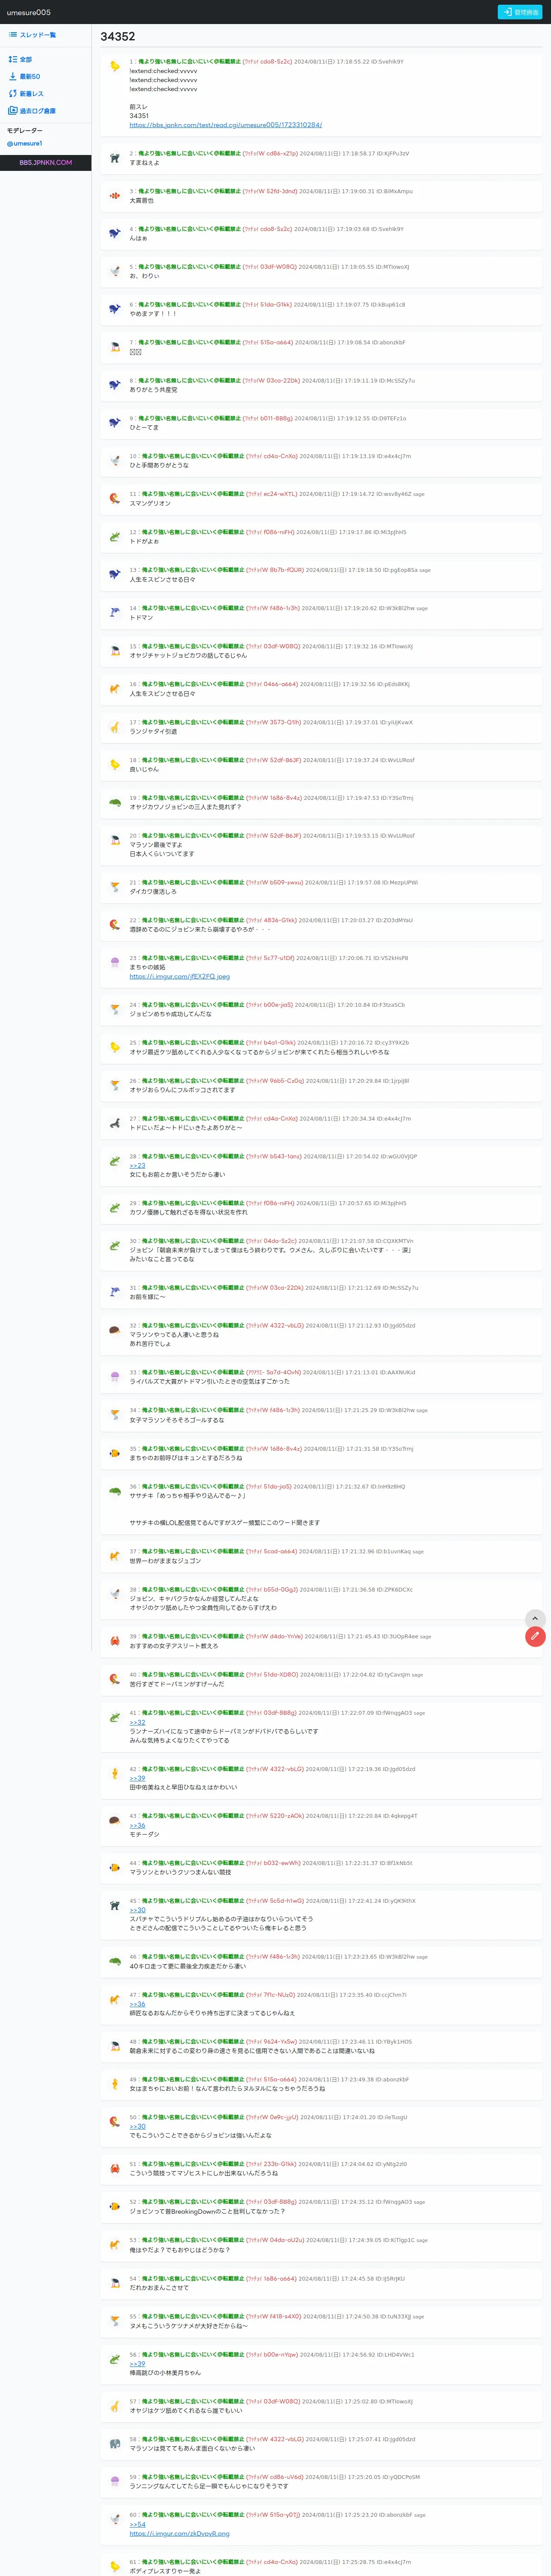
Task: Click the avatar icon of post 42
Action: pyautogui.click(x=115, y=1773)
